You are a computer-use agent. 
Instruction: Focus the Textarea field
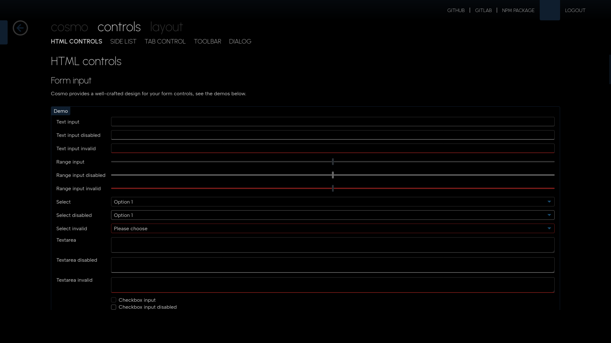coord(333,245)
